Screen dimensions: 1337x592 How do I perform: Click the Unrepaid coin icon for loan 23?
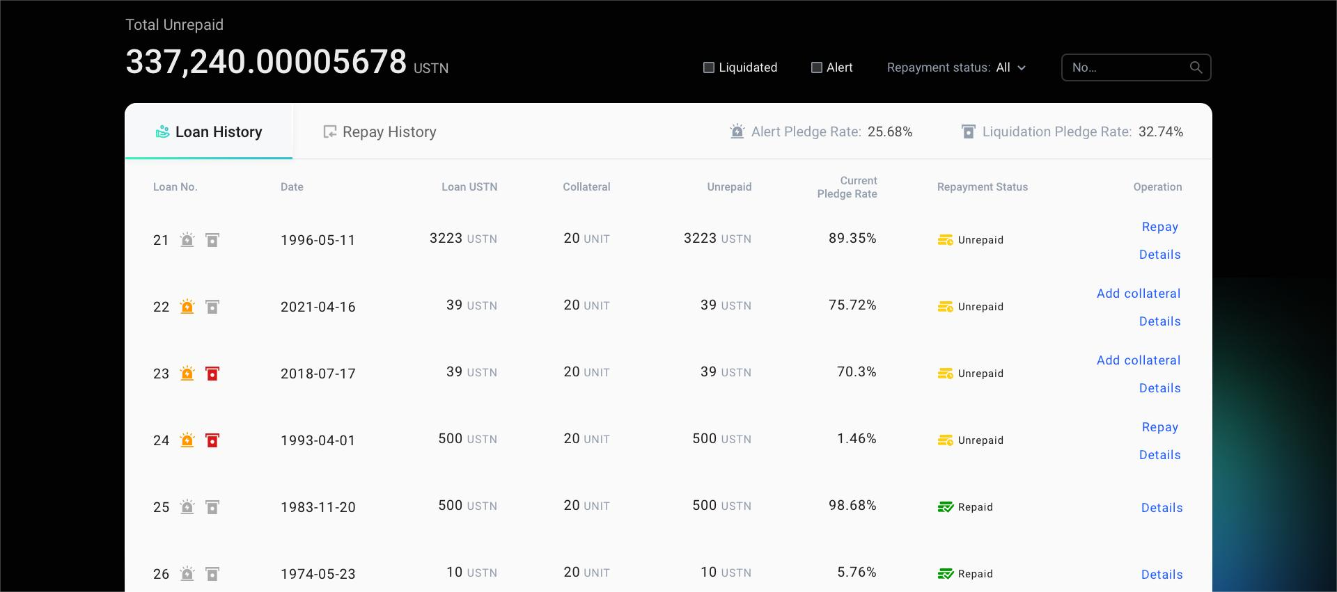coord(945,374)
